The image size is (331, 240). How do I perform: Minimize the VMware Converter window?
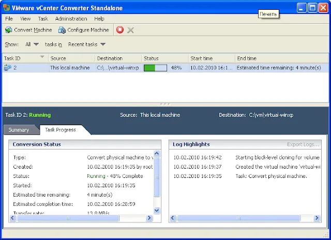pos(302,8)
